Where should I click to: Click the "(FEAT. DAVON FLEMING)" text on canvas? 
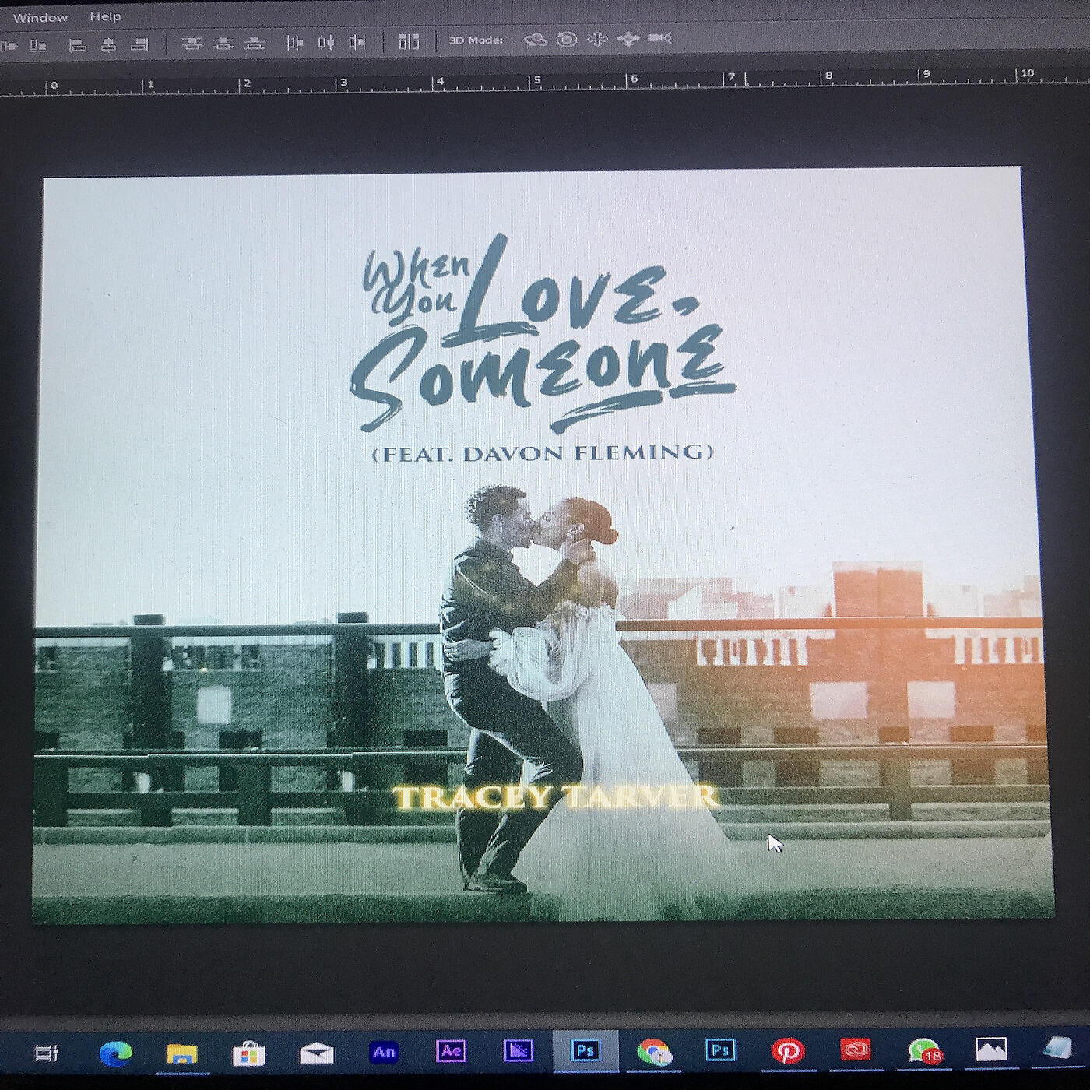tap(543, 452)
